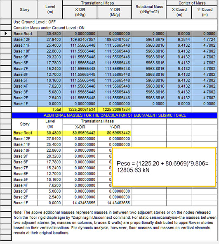Image resolution: width=219 pixels, height=244 pixels.
Task: Select Base:2F in additional masses table
Action: [x=24, y=197]
